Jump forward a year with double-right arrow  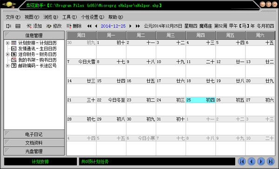138,26
